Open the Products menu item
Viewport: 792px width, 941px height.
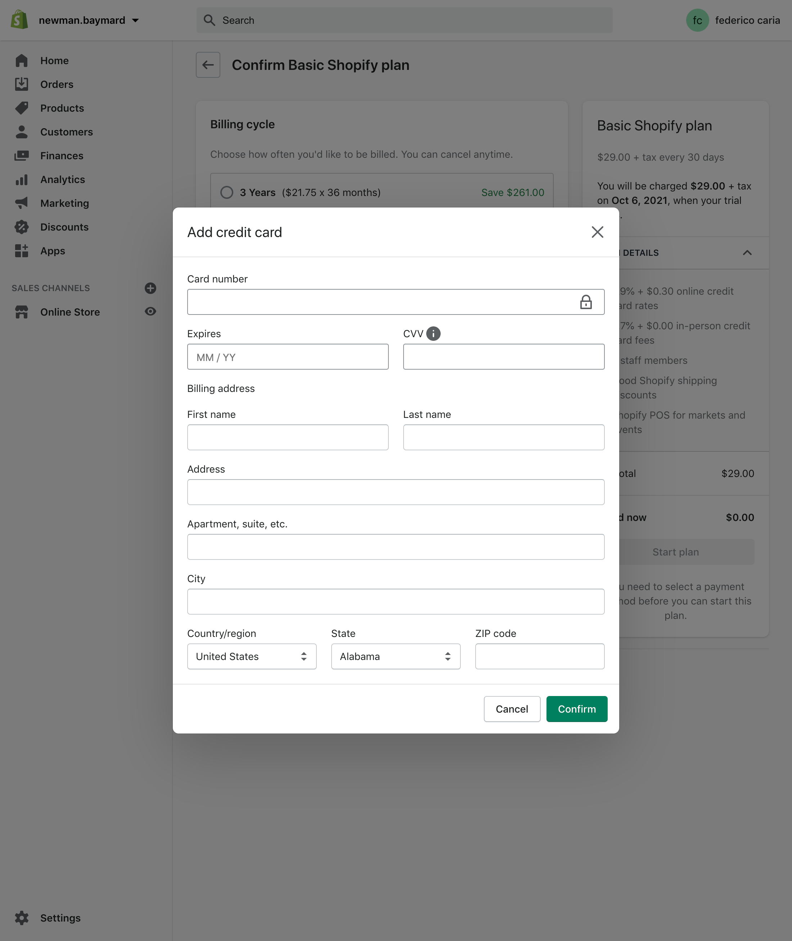coord(62,108)
